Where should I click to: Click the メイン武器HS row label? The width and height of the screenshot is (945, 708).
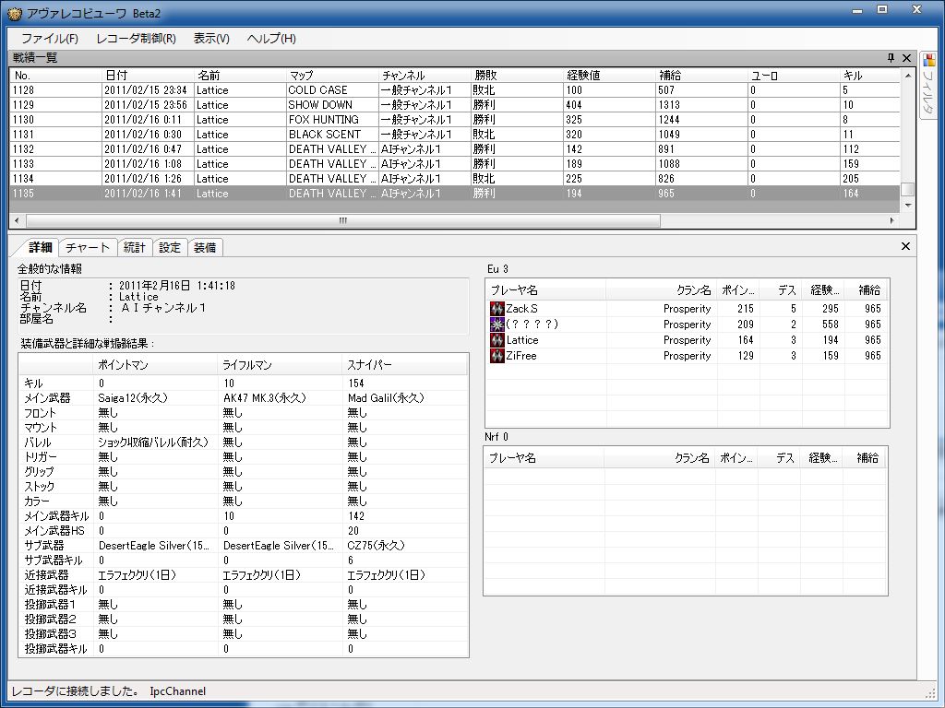click(x=54, y=531)
